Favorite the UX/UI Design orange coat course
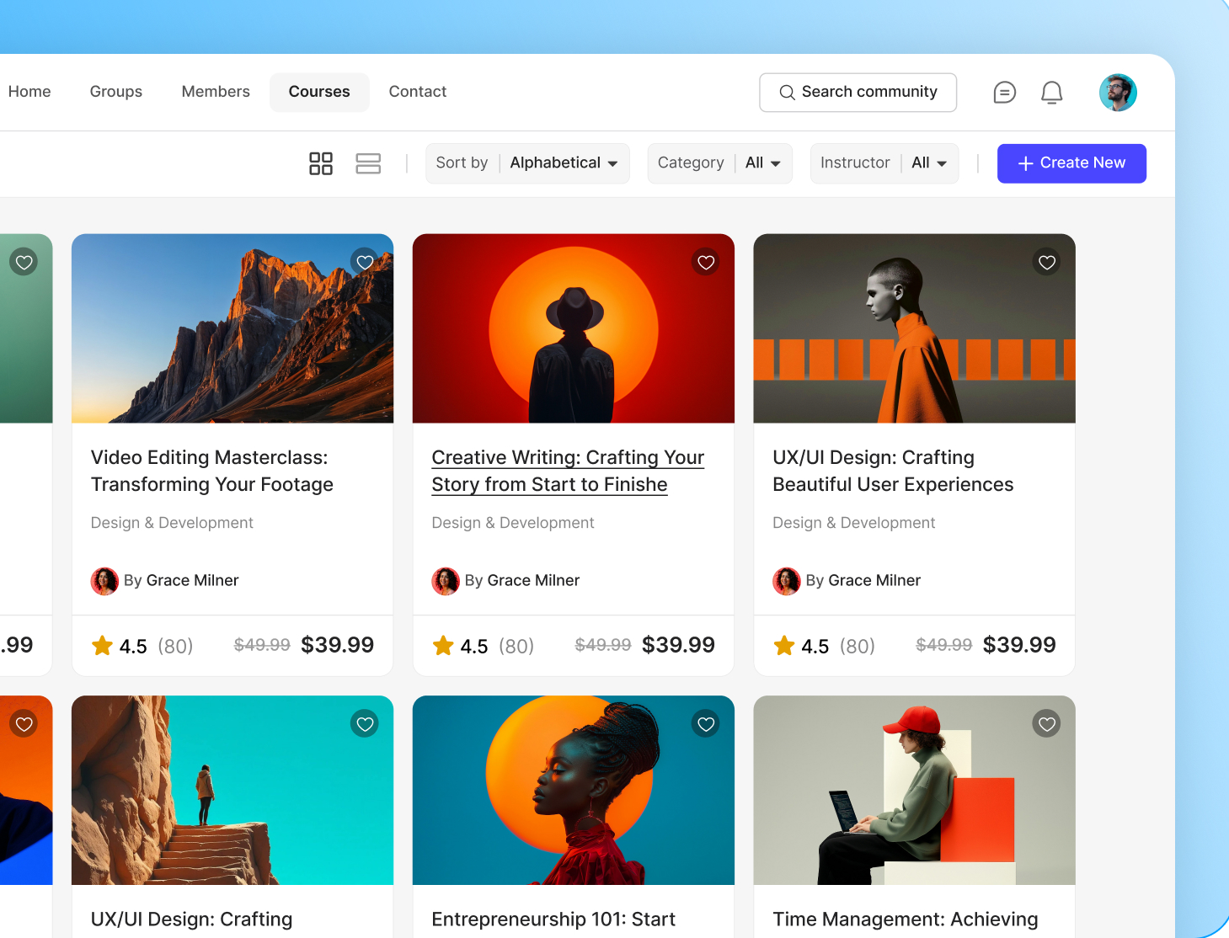Image resolution: width=1229 pixels, height=938 pixels. pyautogui.click(x=1047, y=263)
